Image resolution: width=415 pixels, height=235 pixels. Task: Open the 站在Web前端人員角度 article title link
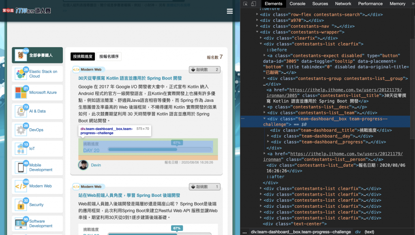(x=129, y=195)
